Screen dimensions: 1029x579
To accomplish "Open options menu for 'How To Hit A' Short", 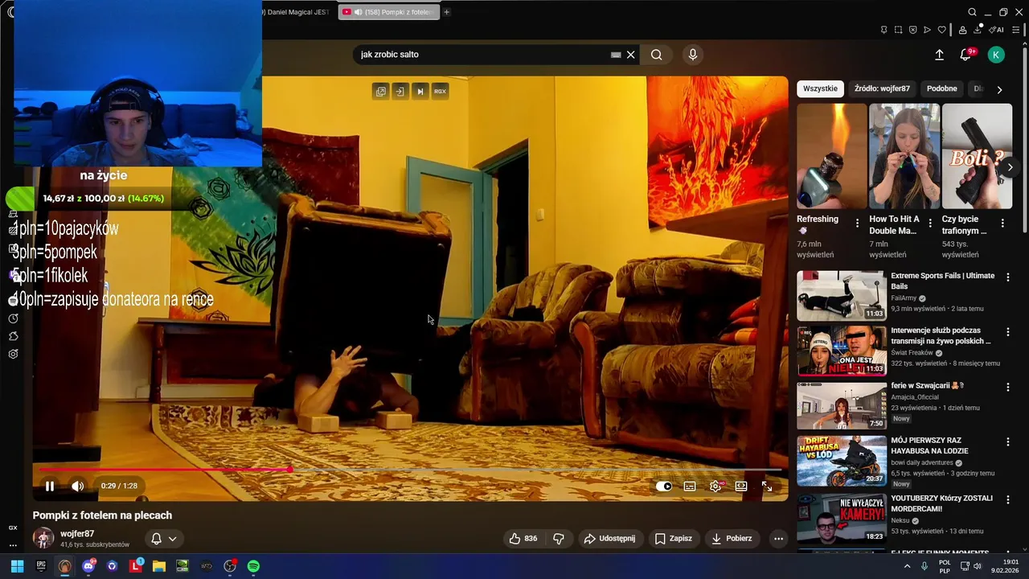I will pyautogui.click(x=930, y=223).
